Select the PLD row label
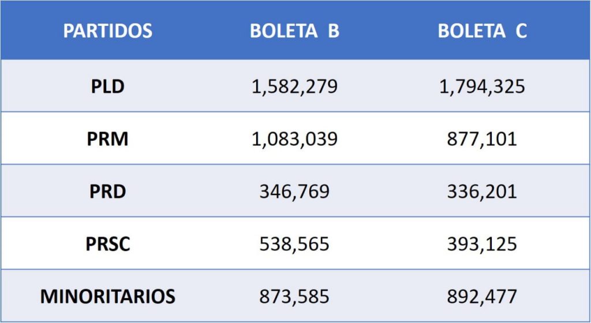The height and width of the screenshot is (323, 591). [107, 87]
